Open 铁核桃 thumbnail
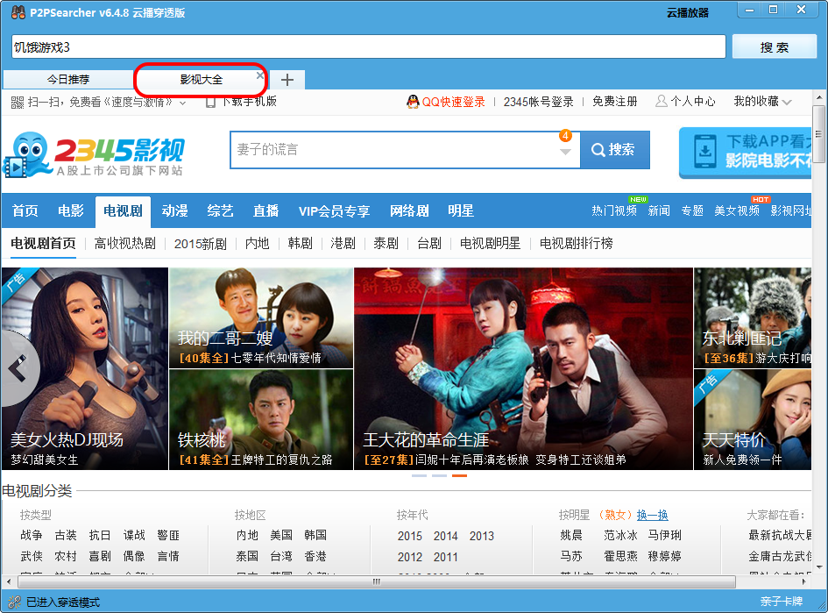 [x=261, y=419]
